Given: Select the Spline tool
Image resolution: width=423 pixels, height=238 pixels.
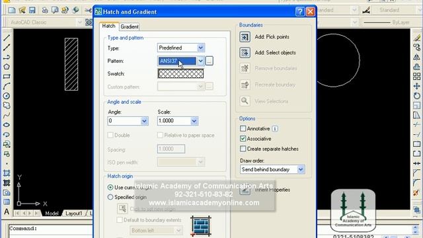Looking at the screenshot, I should pyautogui.click(x=7, y=115).
